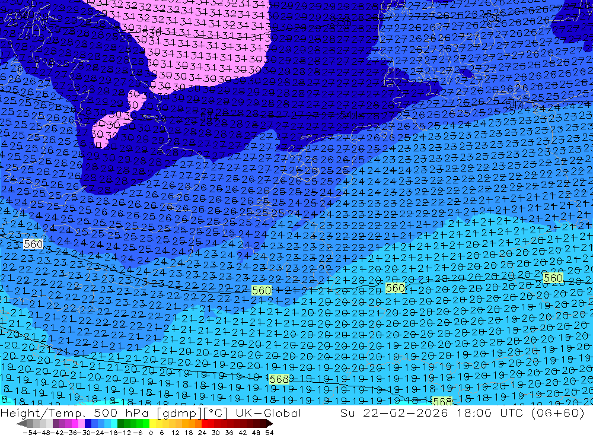This screenshot has width=593, height=435.
Task: Click the '0' legend scale value
Action: tap(151, 433)
